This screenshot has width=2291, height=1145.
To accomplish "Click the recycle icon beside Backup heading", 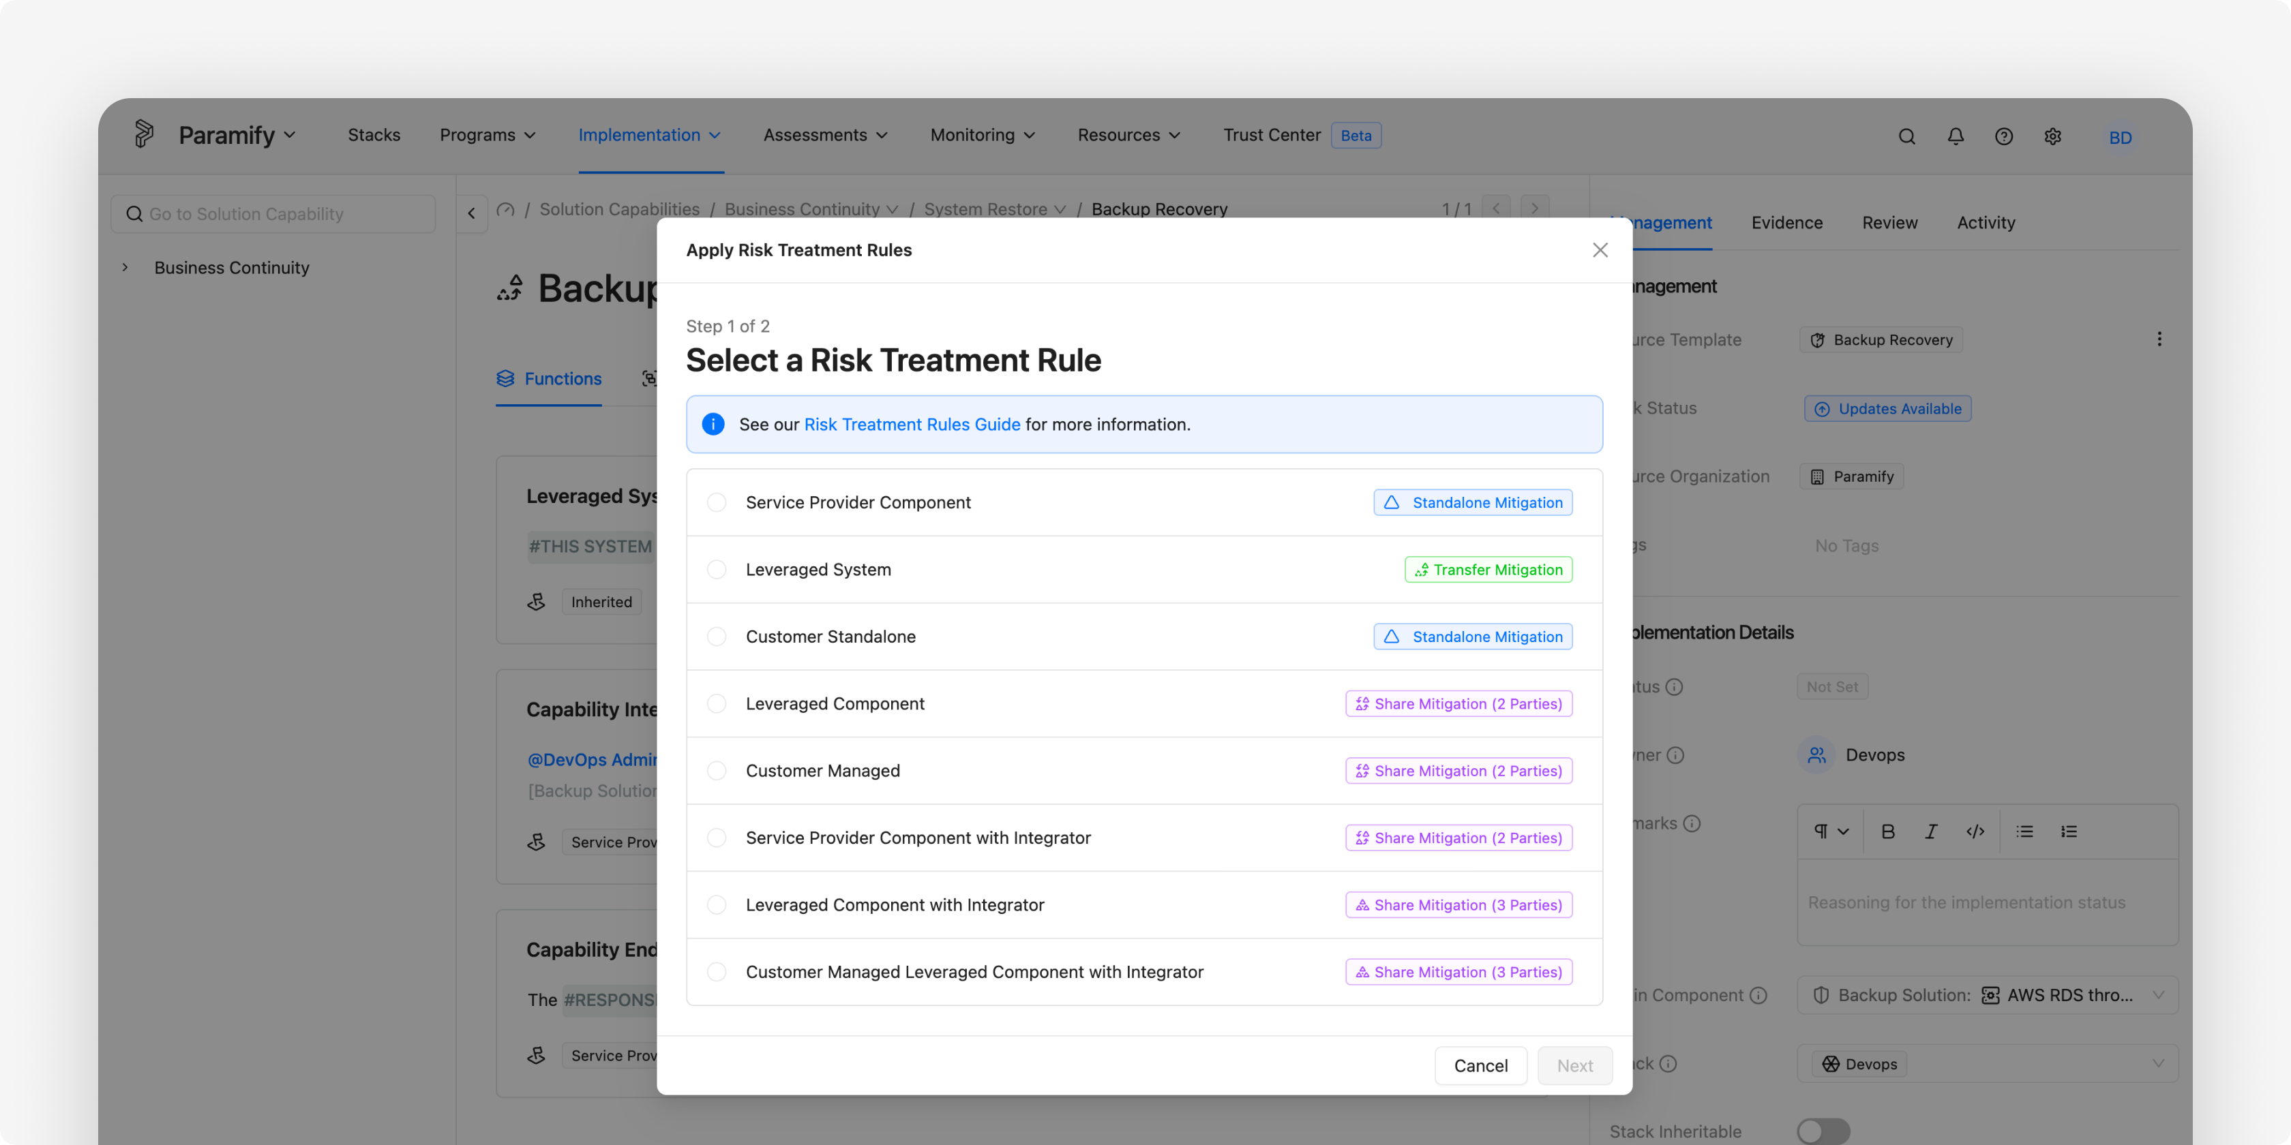I will (511, 288).
